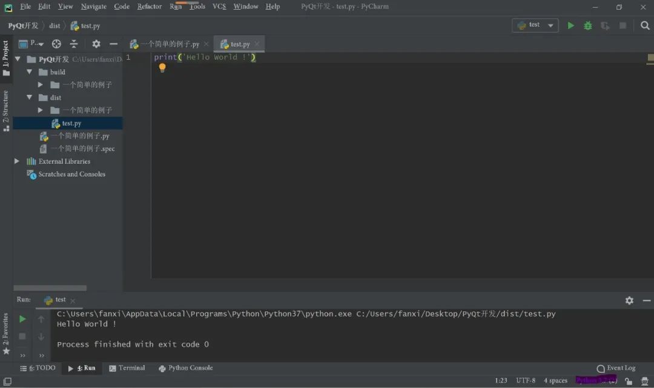654x388 pixels.
Task: Toggle the Structure side tab
Action: point(6,111)
